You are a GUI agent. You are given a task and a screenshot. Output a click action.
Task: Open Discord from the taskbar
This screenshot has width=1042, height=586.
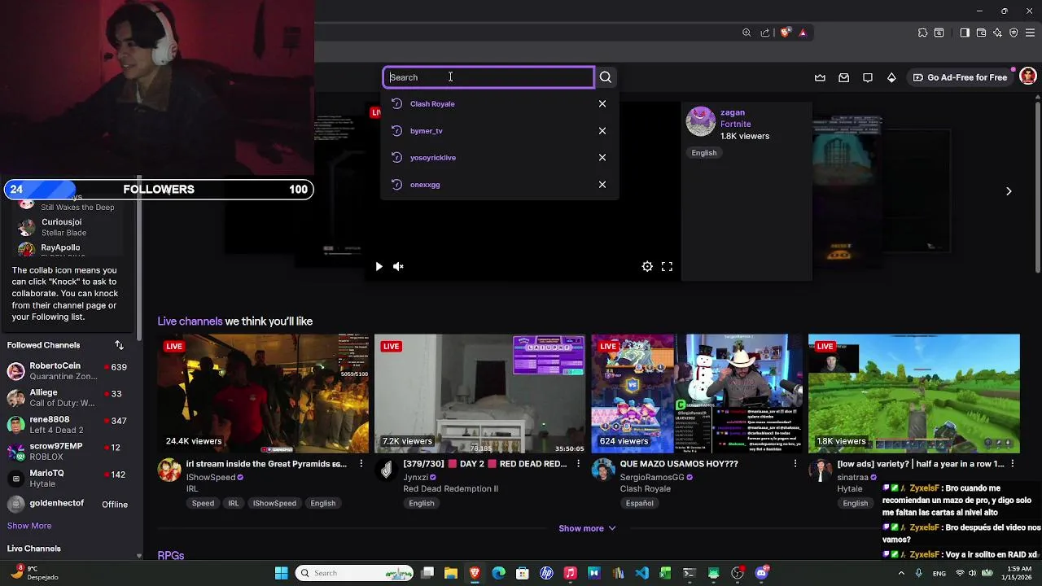761,573
